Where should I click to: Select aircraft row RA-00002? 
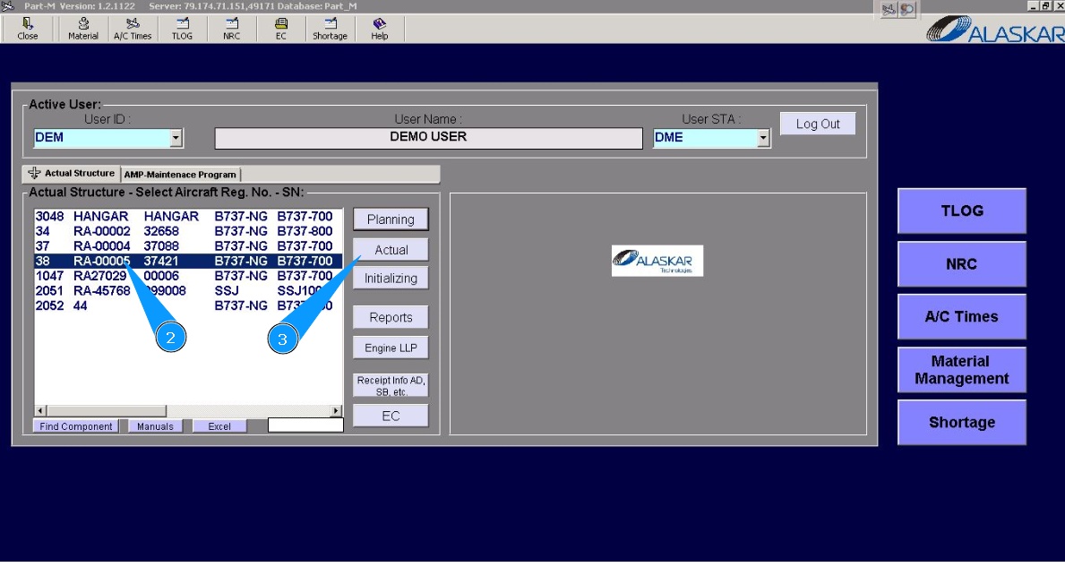188,231
